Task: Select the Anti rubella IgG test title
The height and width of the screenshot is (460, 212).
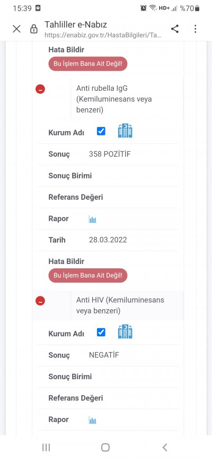Action: pyautogui.click(x=114, y=99)
